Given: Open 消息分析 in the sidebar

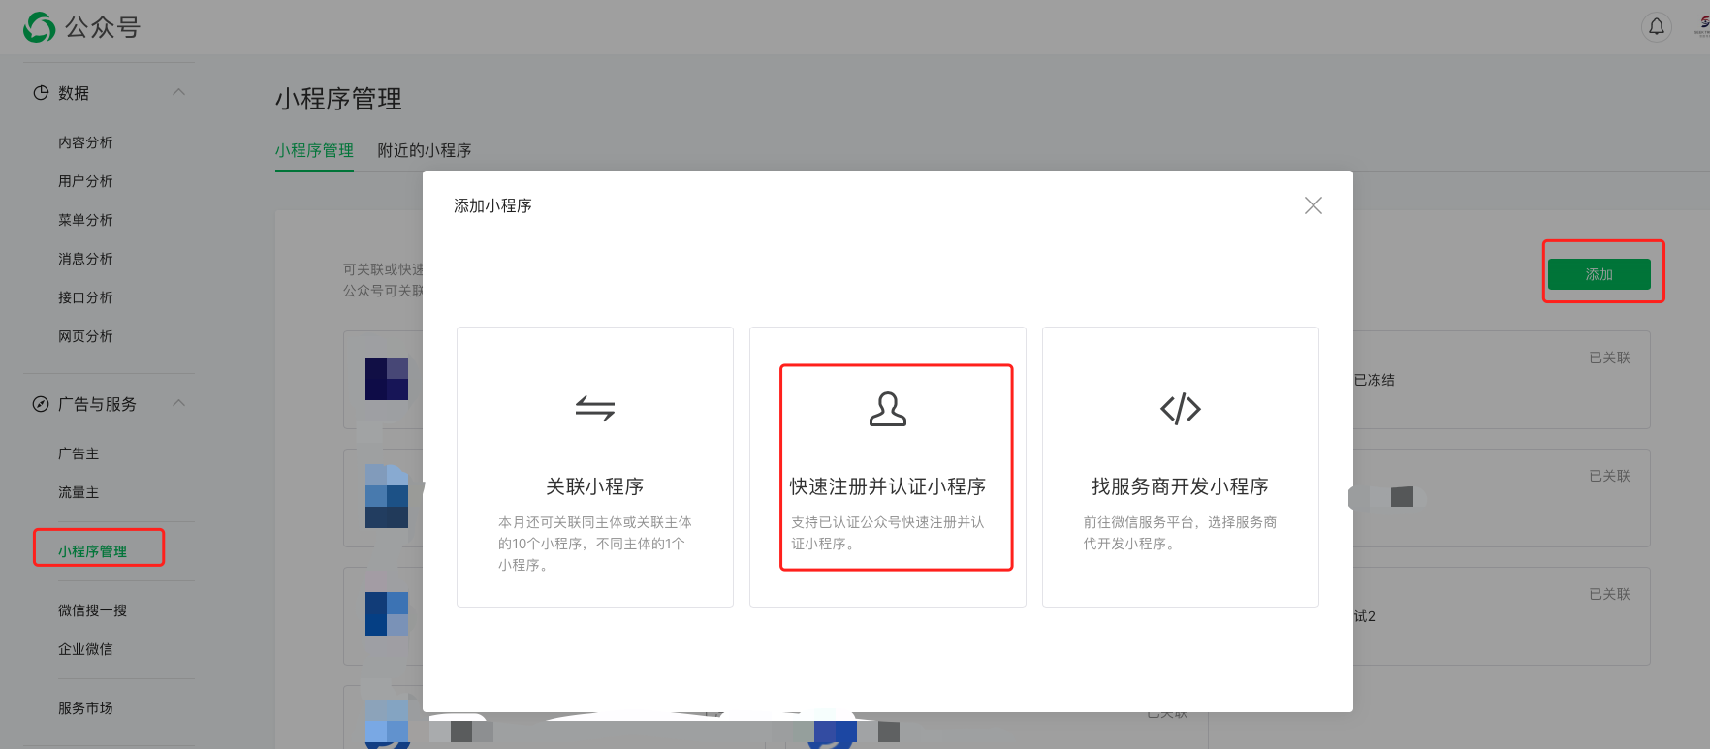Looking at the screenshot, I should [x=85, y=259].
